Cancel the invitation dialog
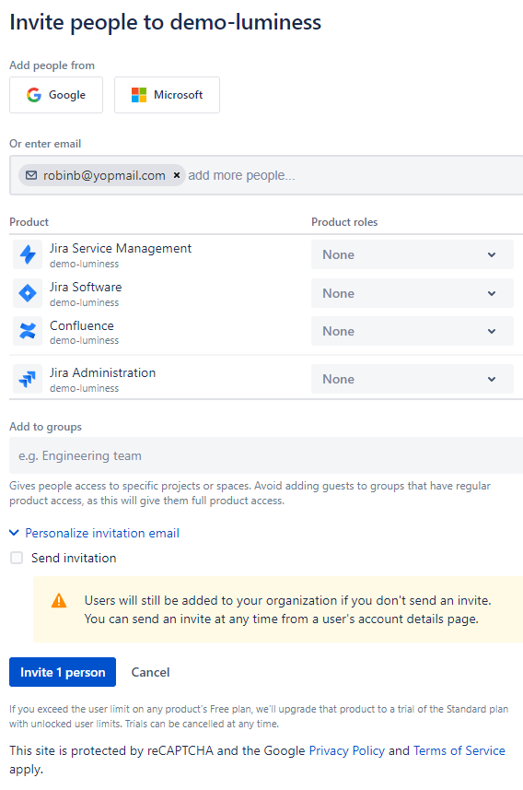The height and width of the screenshot is (790, 523). (x=150, y=672)
